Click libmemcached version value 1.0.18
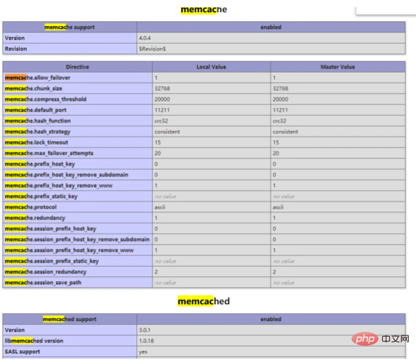The height and width of the screenshot is (360, 416). click(147, 341)
